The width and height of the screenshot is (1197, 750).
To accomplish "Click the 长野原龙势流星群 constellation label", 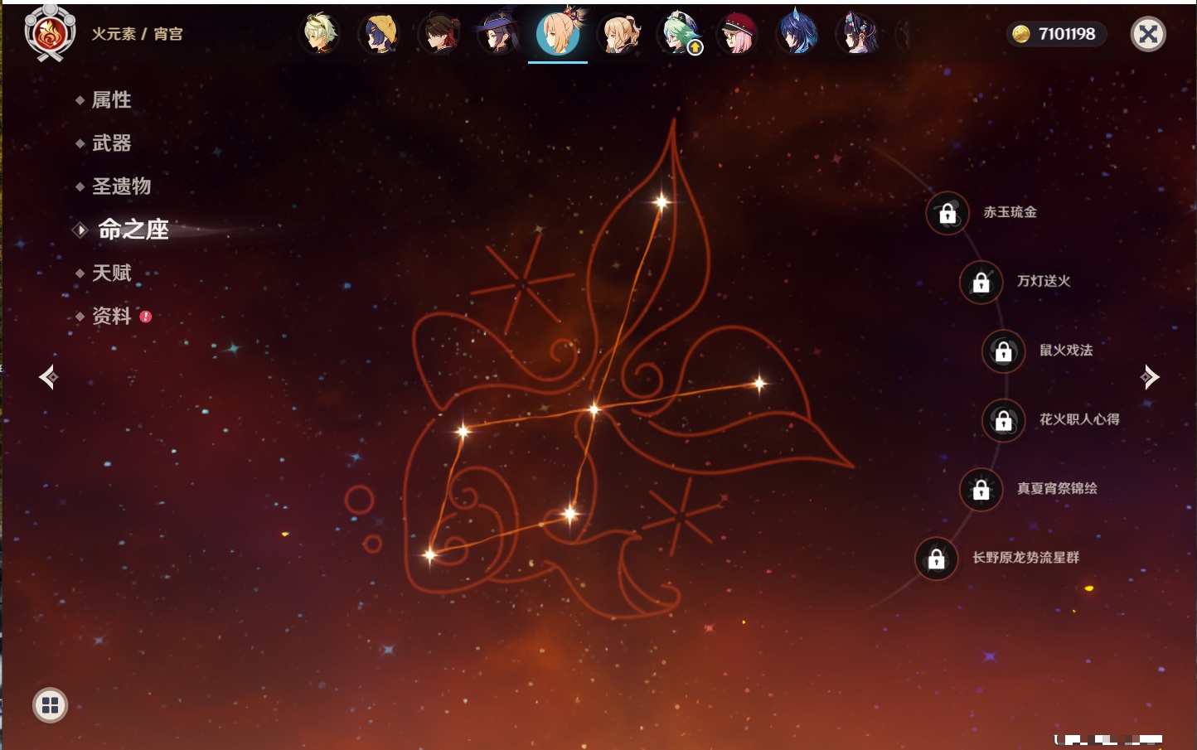I will (1025, 558).
